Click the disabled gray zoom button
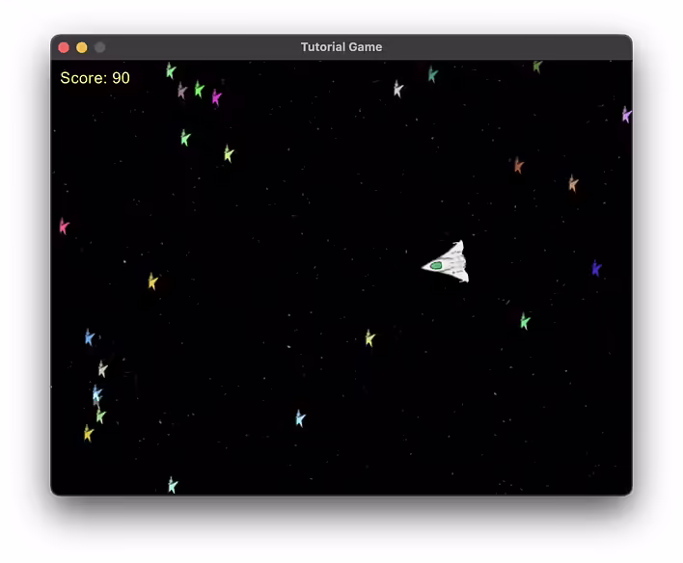 tap(100, 47)
